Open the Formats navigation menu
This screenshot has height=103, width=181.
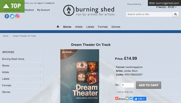pyautogui.click(x=103, y=27)
